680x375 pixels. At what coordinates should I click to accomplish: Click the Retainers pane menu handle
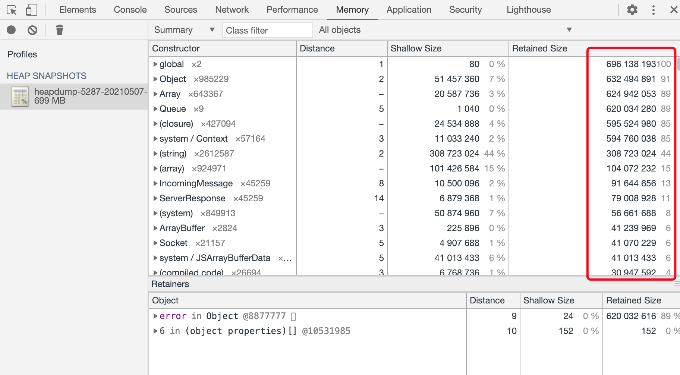[677, 284]
